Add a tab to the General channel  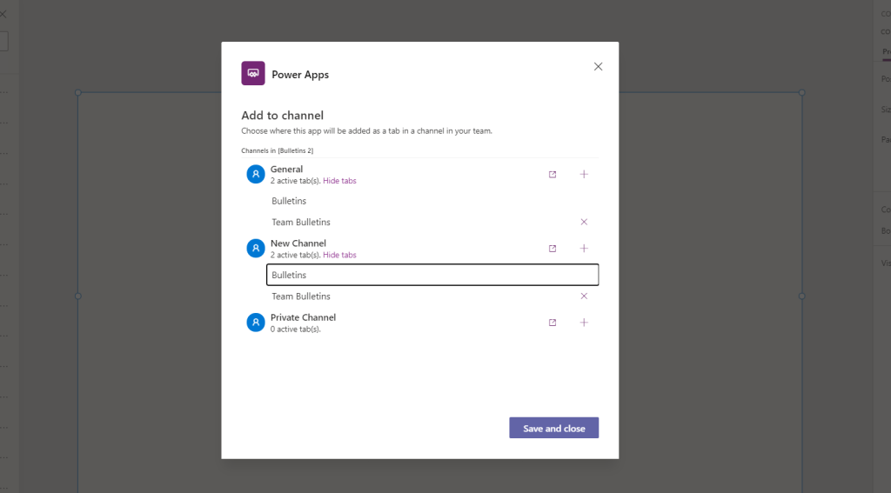coord(584,175)
